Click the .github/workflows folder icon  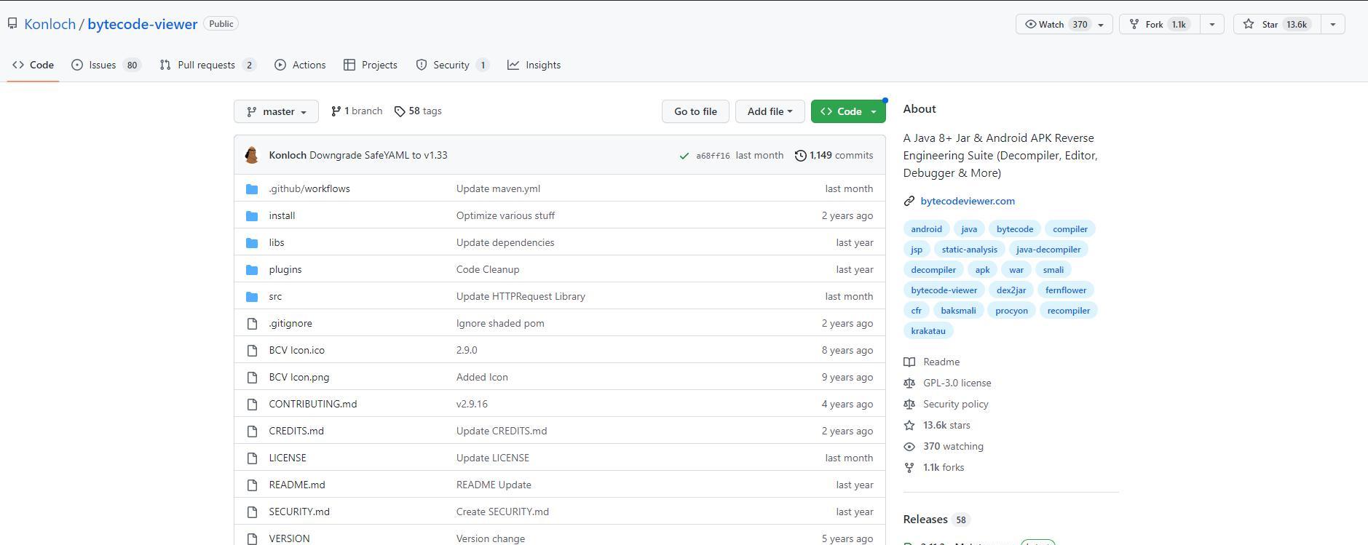pos(252,189)
